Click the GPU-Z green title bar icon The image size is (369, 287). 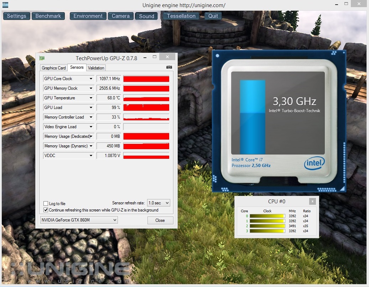pyautogui.click(x=42, y=58)
